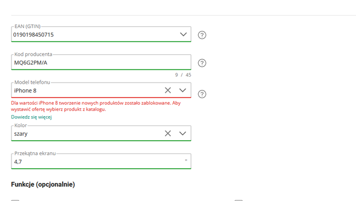Click the EAN (GTIN) field label
Viewport: 356px width, 201px height.
pos(27,26)
